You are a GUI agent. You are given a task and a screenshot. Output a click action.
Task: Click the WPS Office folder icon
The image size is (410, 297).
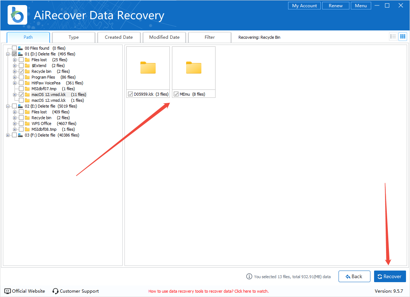pyautogui.click(x=27, y=124)
